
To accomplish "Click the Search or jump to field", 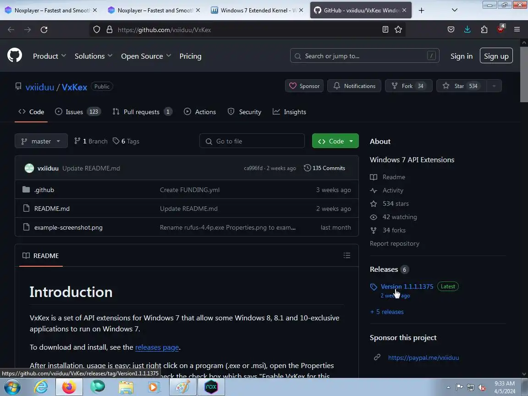I will tap(365, 56).
